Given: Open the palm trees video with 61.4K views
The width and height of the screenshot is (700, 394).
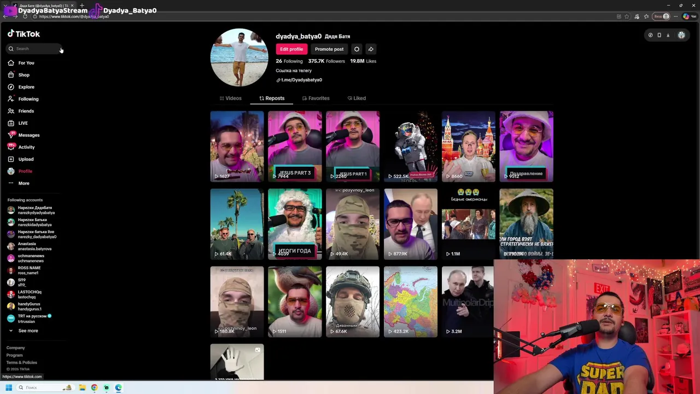Looking at the screenshot, I should [x=237, y=224].
